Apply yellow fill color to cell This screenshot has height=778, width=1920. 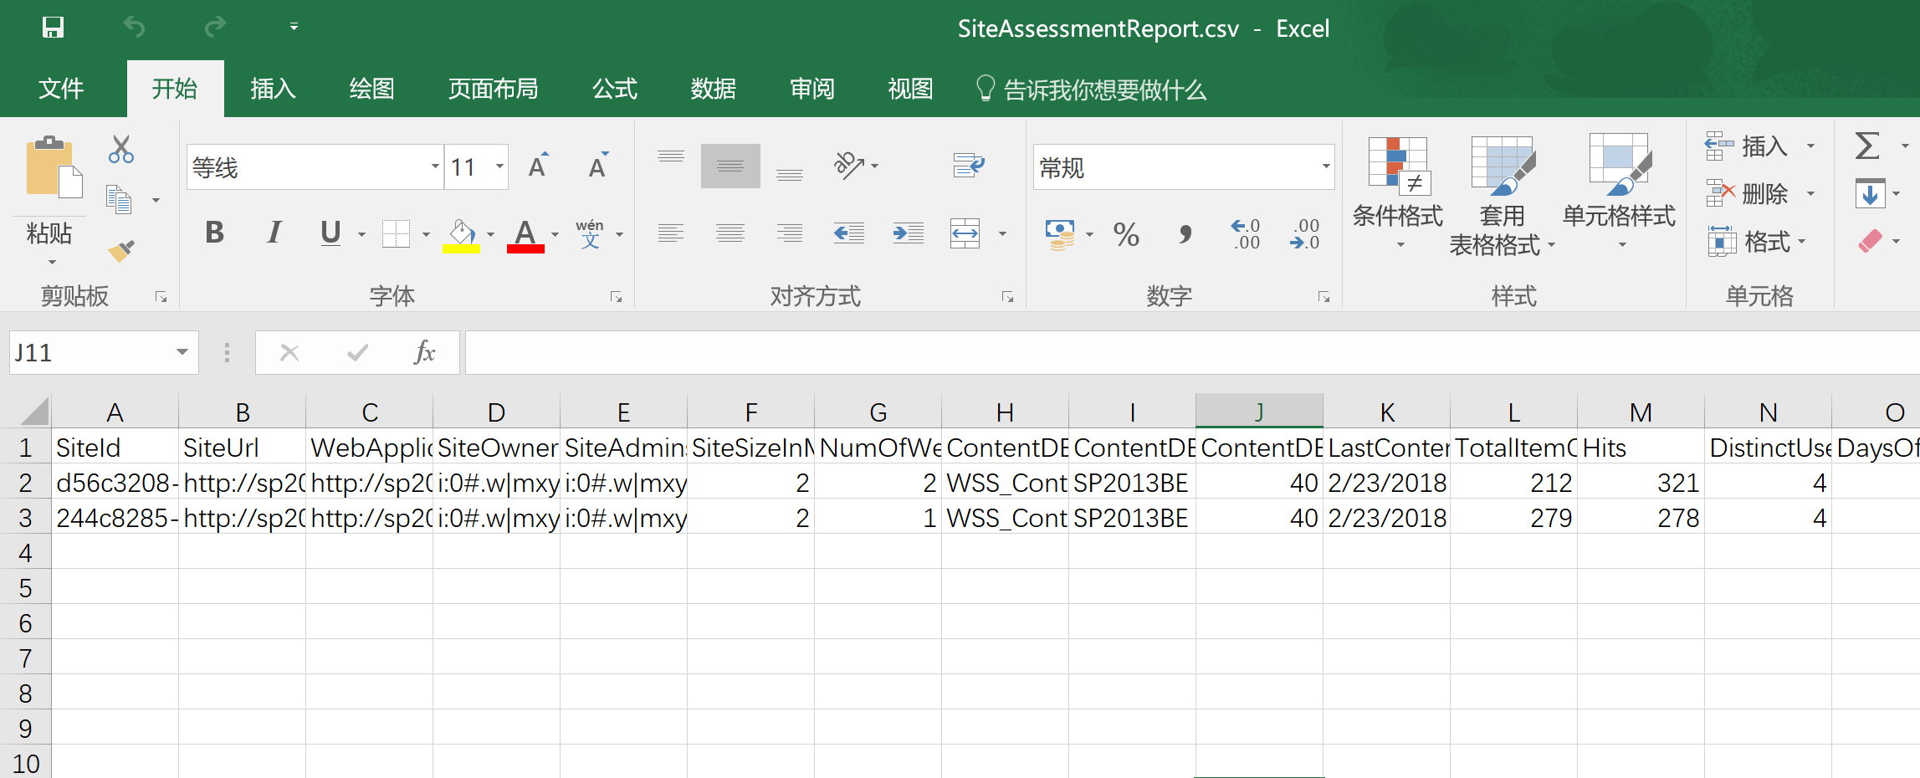461,235
